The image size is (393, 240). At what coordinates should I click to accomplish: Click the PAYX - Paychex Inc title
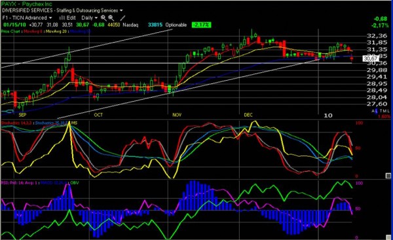[27, 4]
